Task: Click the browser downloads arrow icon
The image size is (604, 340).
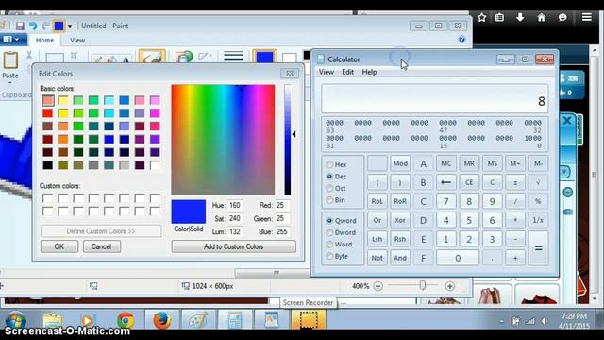Action: pyautogui.click(x=520, y=17)
